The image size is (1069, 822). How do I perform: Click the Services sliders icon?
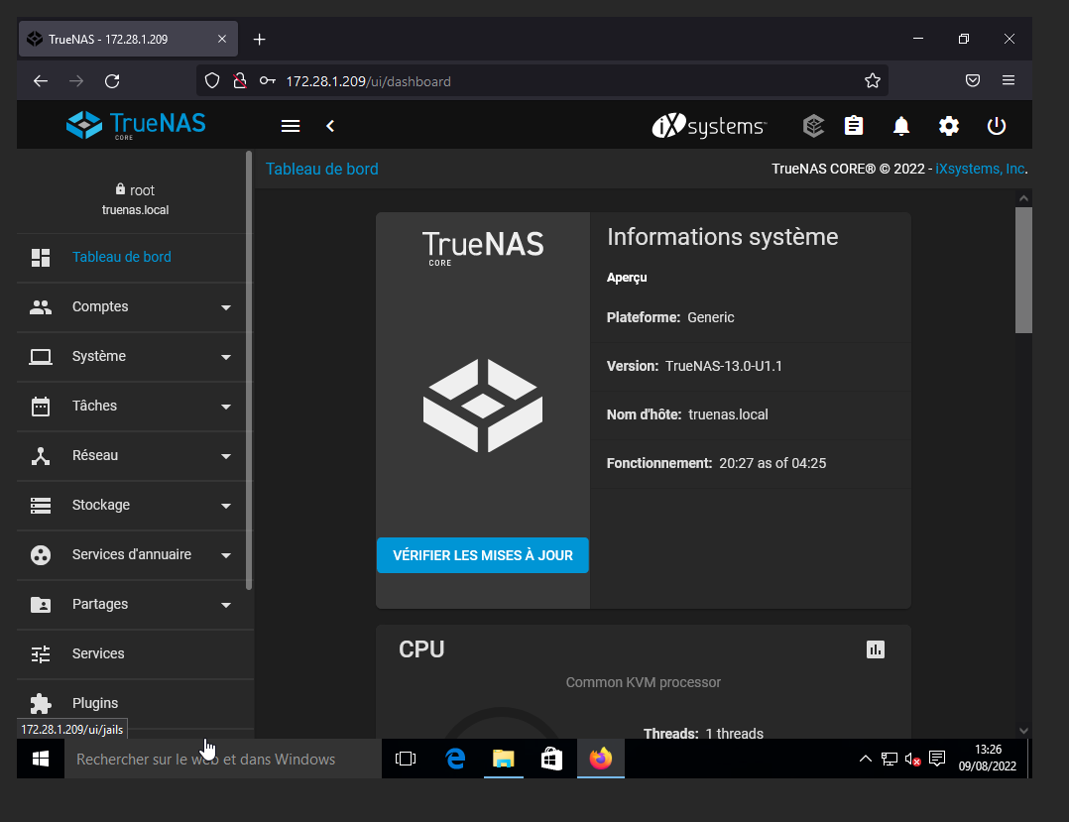point(41,654)
